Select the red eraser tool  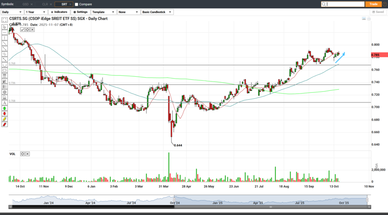[x=5, y=125]
